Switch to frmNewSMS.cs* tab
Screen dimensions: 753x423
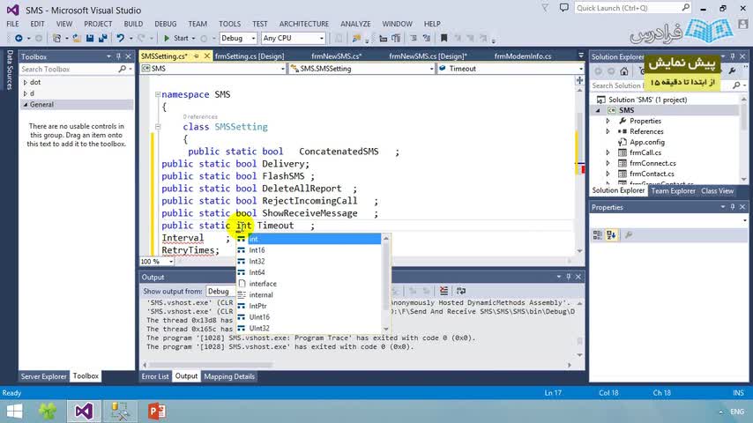point(336,56)
